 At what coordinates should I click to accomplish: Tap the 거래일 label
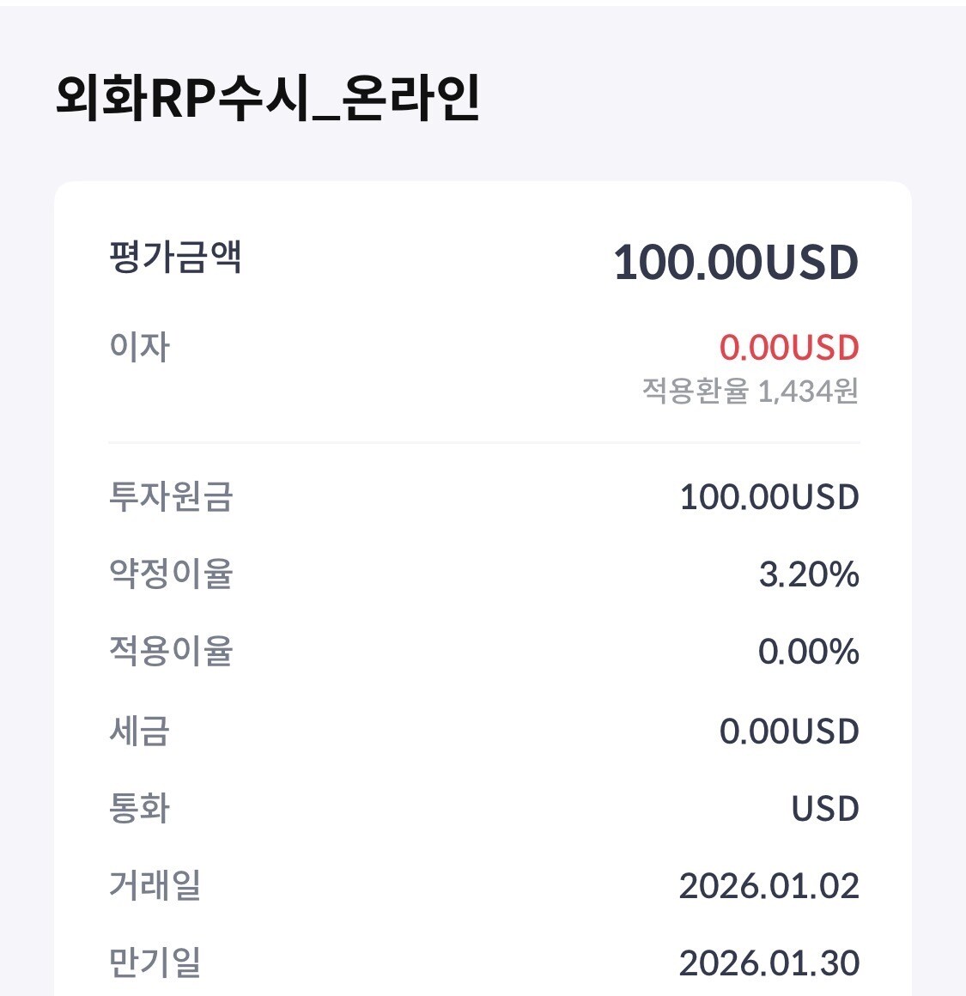click(x=155, y=884)
